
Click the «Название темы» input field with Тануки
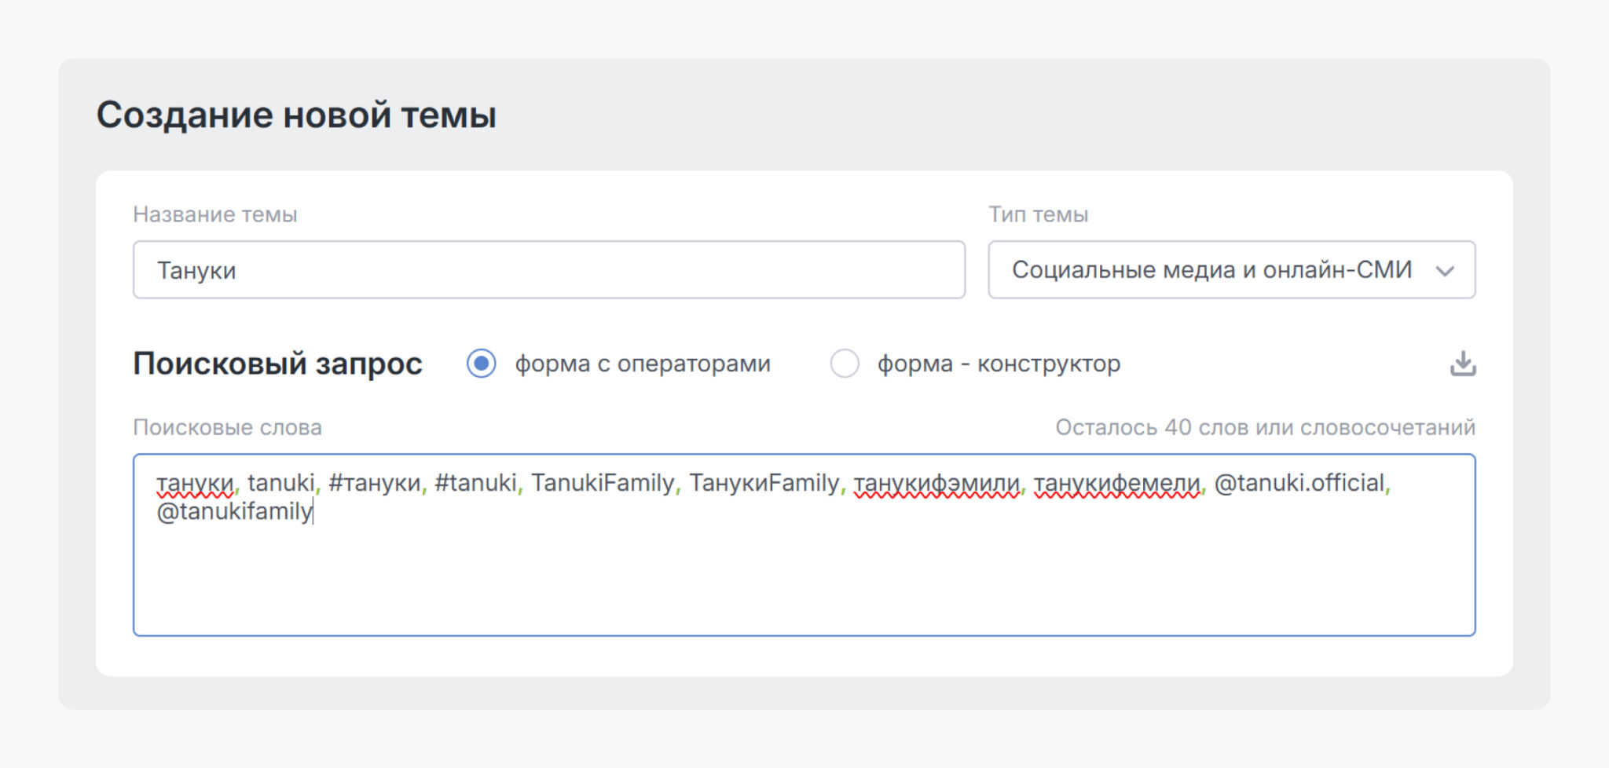click(548, 269)
